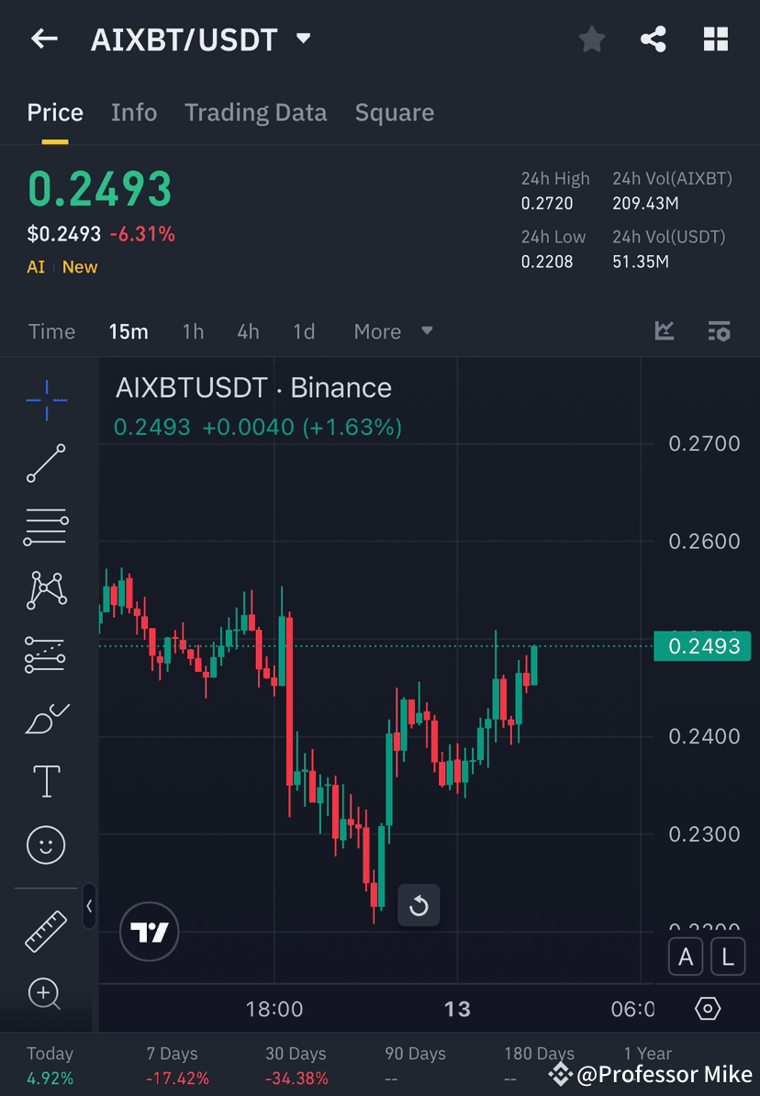The width and height of the screenshot is (760, 1096).
Task: Tap the share icon
Action: [x=654, y=39]
